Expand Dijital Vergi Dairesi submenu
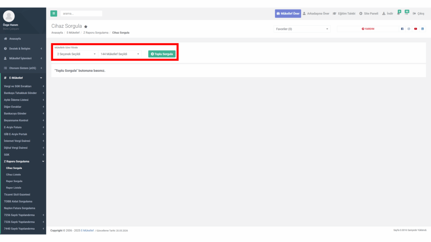The width and height of the screenshot is (431, 242). point(23,147)
